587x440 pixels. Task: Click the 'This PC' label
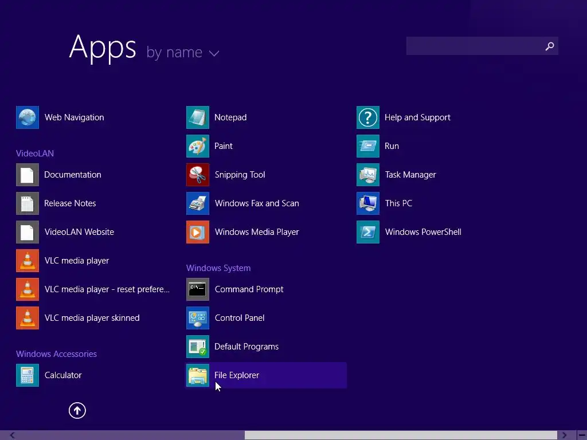point(399,203)
